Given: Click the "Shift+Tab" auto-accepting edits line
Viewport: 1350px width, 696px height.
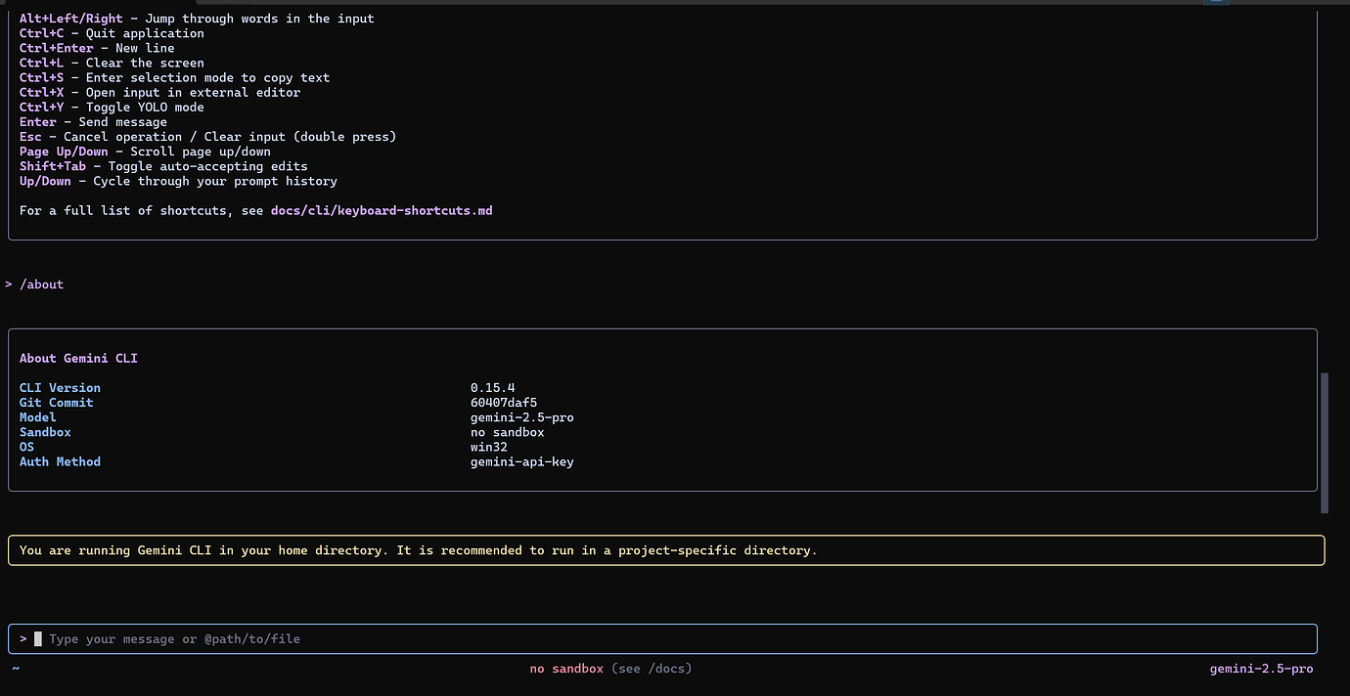Looking at the screenshot, I should pyautogui.click(x=163, y=166).
